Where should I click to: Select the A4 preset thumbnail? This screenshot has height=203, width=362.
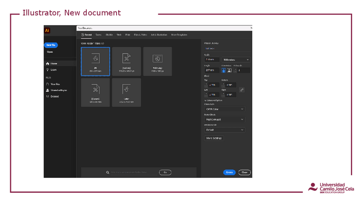tap(96, 62)
